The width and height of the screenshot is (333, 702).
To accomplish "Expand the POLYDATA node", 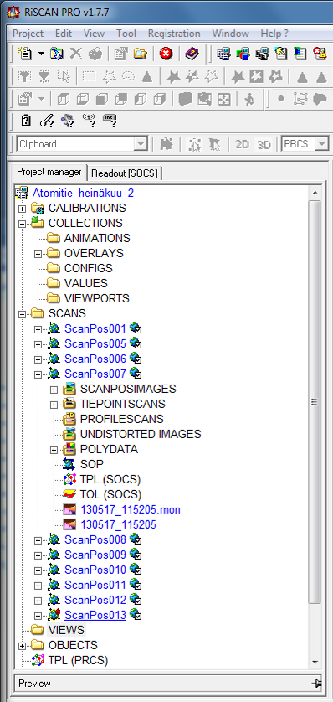I will click(x=54, y=450).
